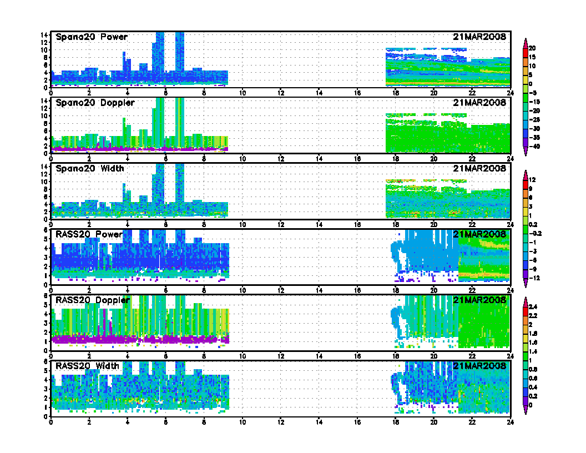Click the -12 label on the middle colorbar
The width and height of the screenshot is (586, 453).
point(534,278)
